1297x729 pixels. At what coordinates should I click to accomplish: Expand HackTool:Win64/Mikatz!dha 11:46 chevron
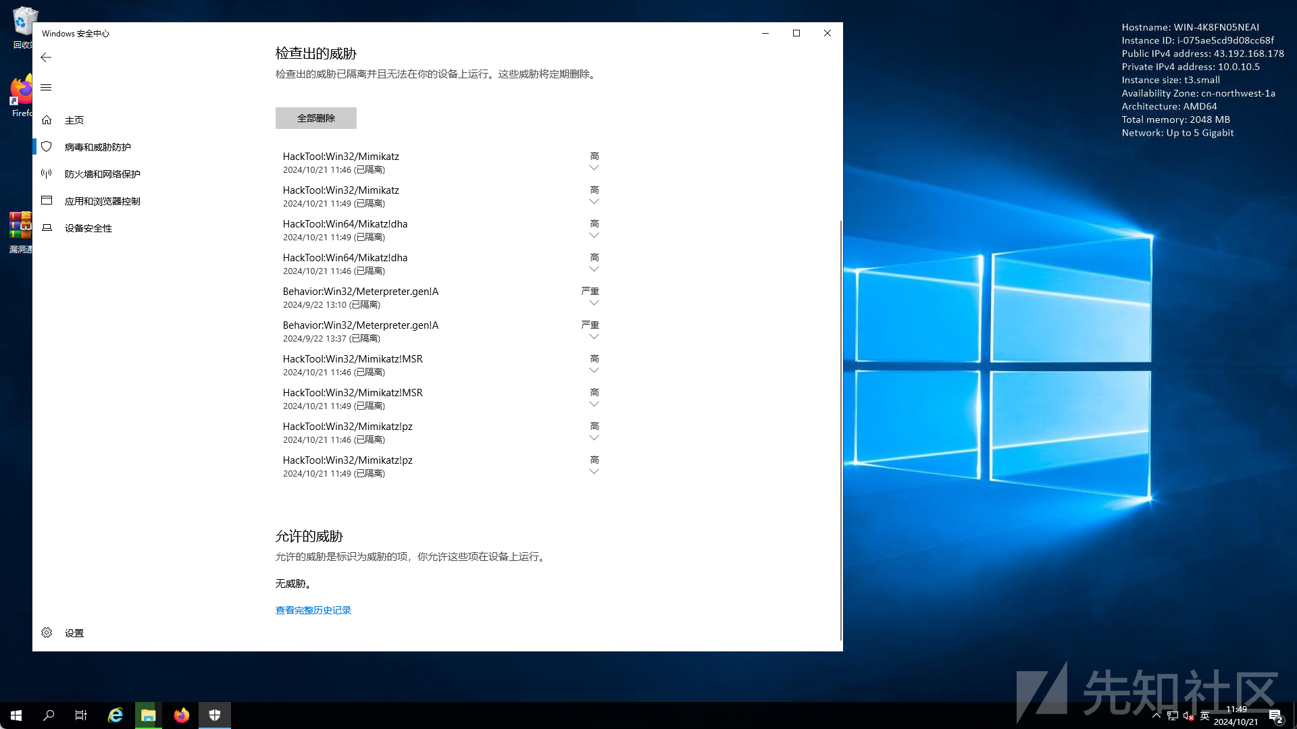pos(594,269)
